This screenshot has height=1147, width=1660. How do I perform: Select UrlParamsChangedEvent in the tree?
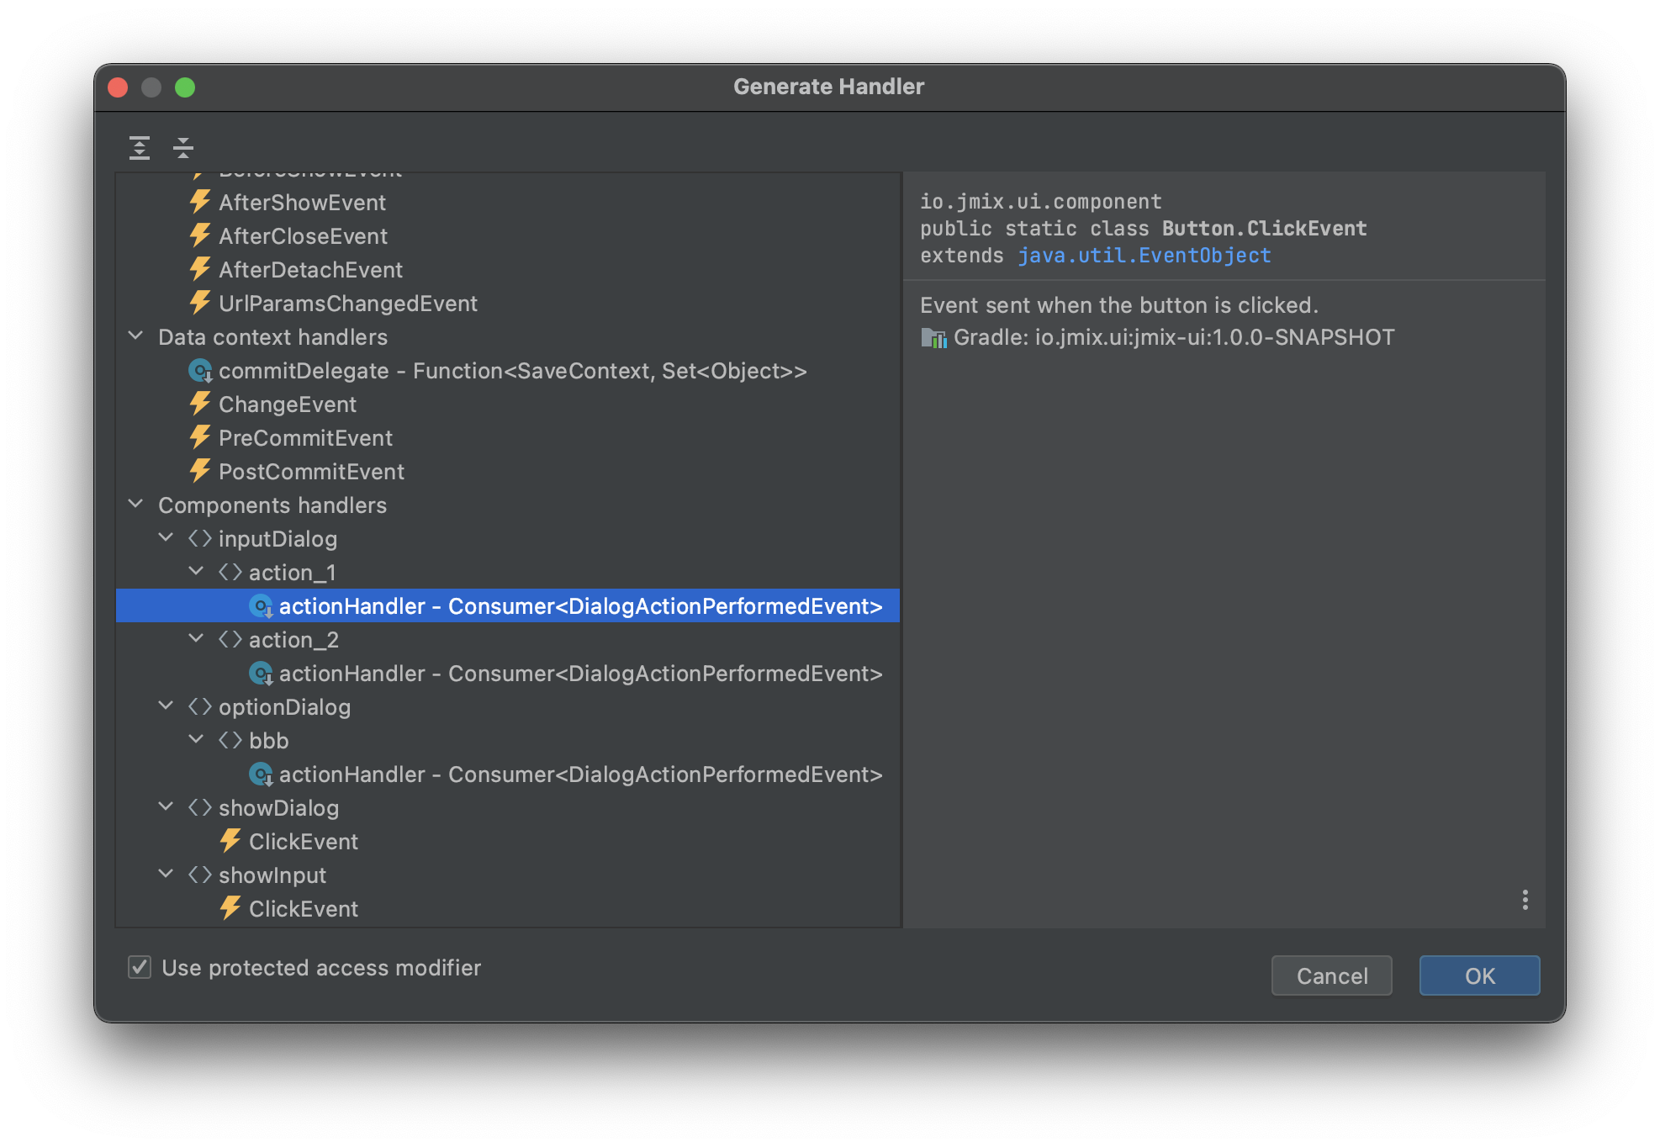point(347,303)
